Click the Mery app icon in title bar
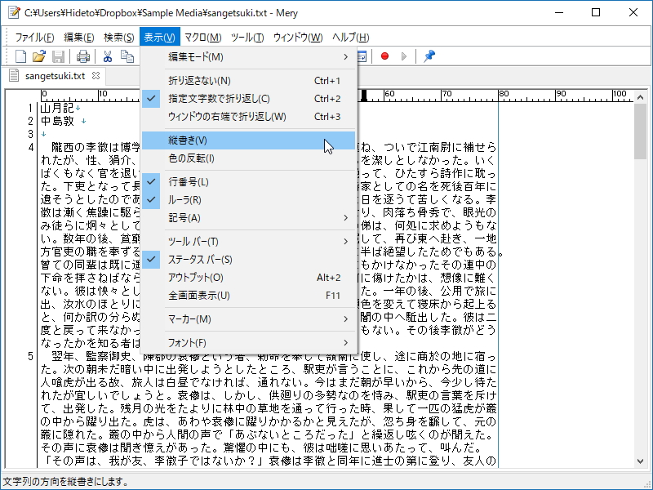The width and height of the screenshot is (653, 490). click(x=13, y=12)
